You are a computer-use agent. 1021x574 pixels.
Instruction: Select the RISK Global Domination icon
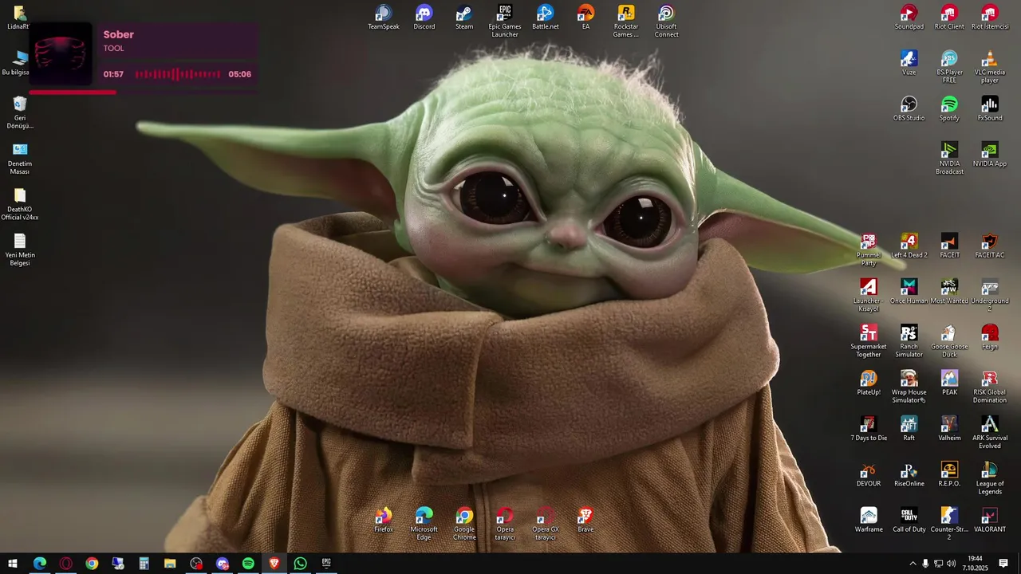click(990, 387)
